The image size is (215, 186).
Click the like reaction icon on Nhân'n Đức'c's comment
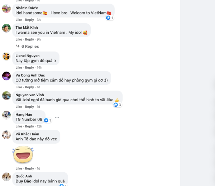point(108,18)
